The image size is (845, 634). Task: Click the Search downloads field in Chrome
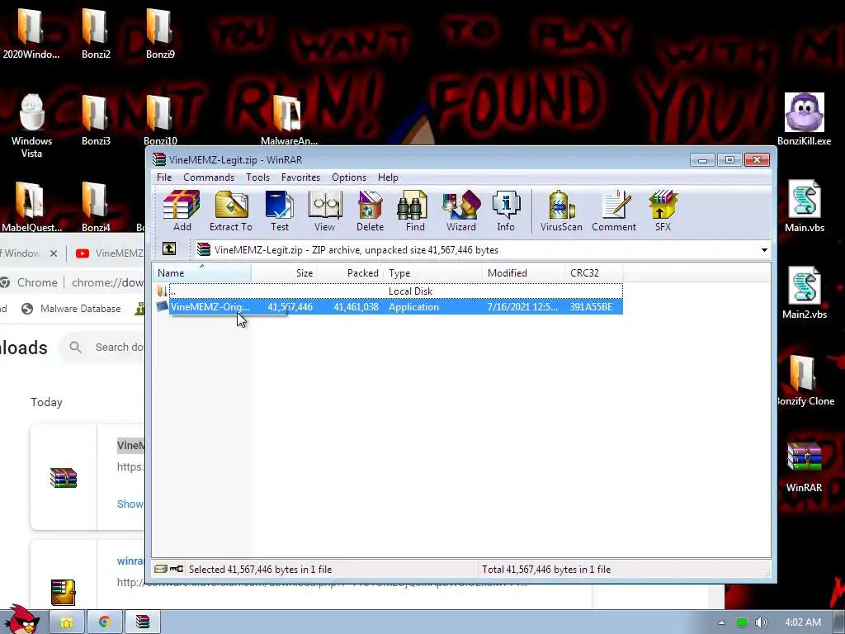(x=102, y=348)
